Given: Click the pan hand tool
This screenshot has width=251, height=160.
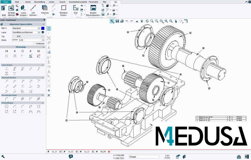Looking at the screenshot, I should (x=176, y=21).
